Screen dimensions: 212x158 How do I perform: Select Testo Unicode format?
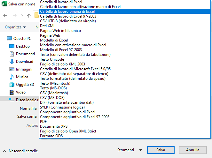(x=125, y=59)
